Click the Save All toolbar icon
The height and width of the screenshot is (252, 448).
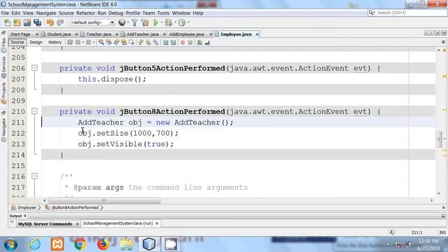[37, 22]
